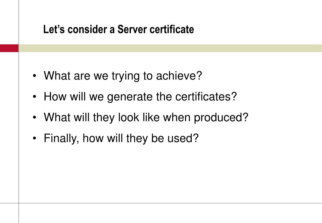Select the bullet 'What will they look like when produced?'
Viewport: 322px width, 223px height.
click(x=146, y=117)
